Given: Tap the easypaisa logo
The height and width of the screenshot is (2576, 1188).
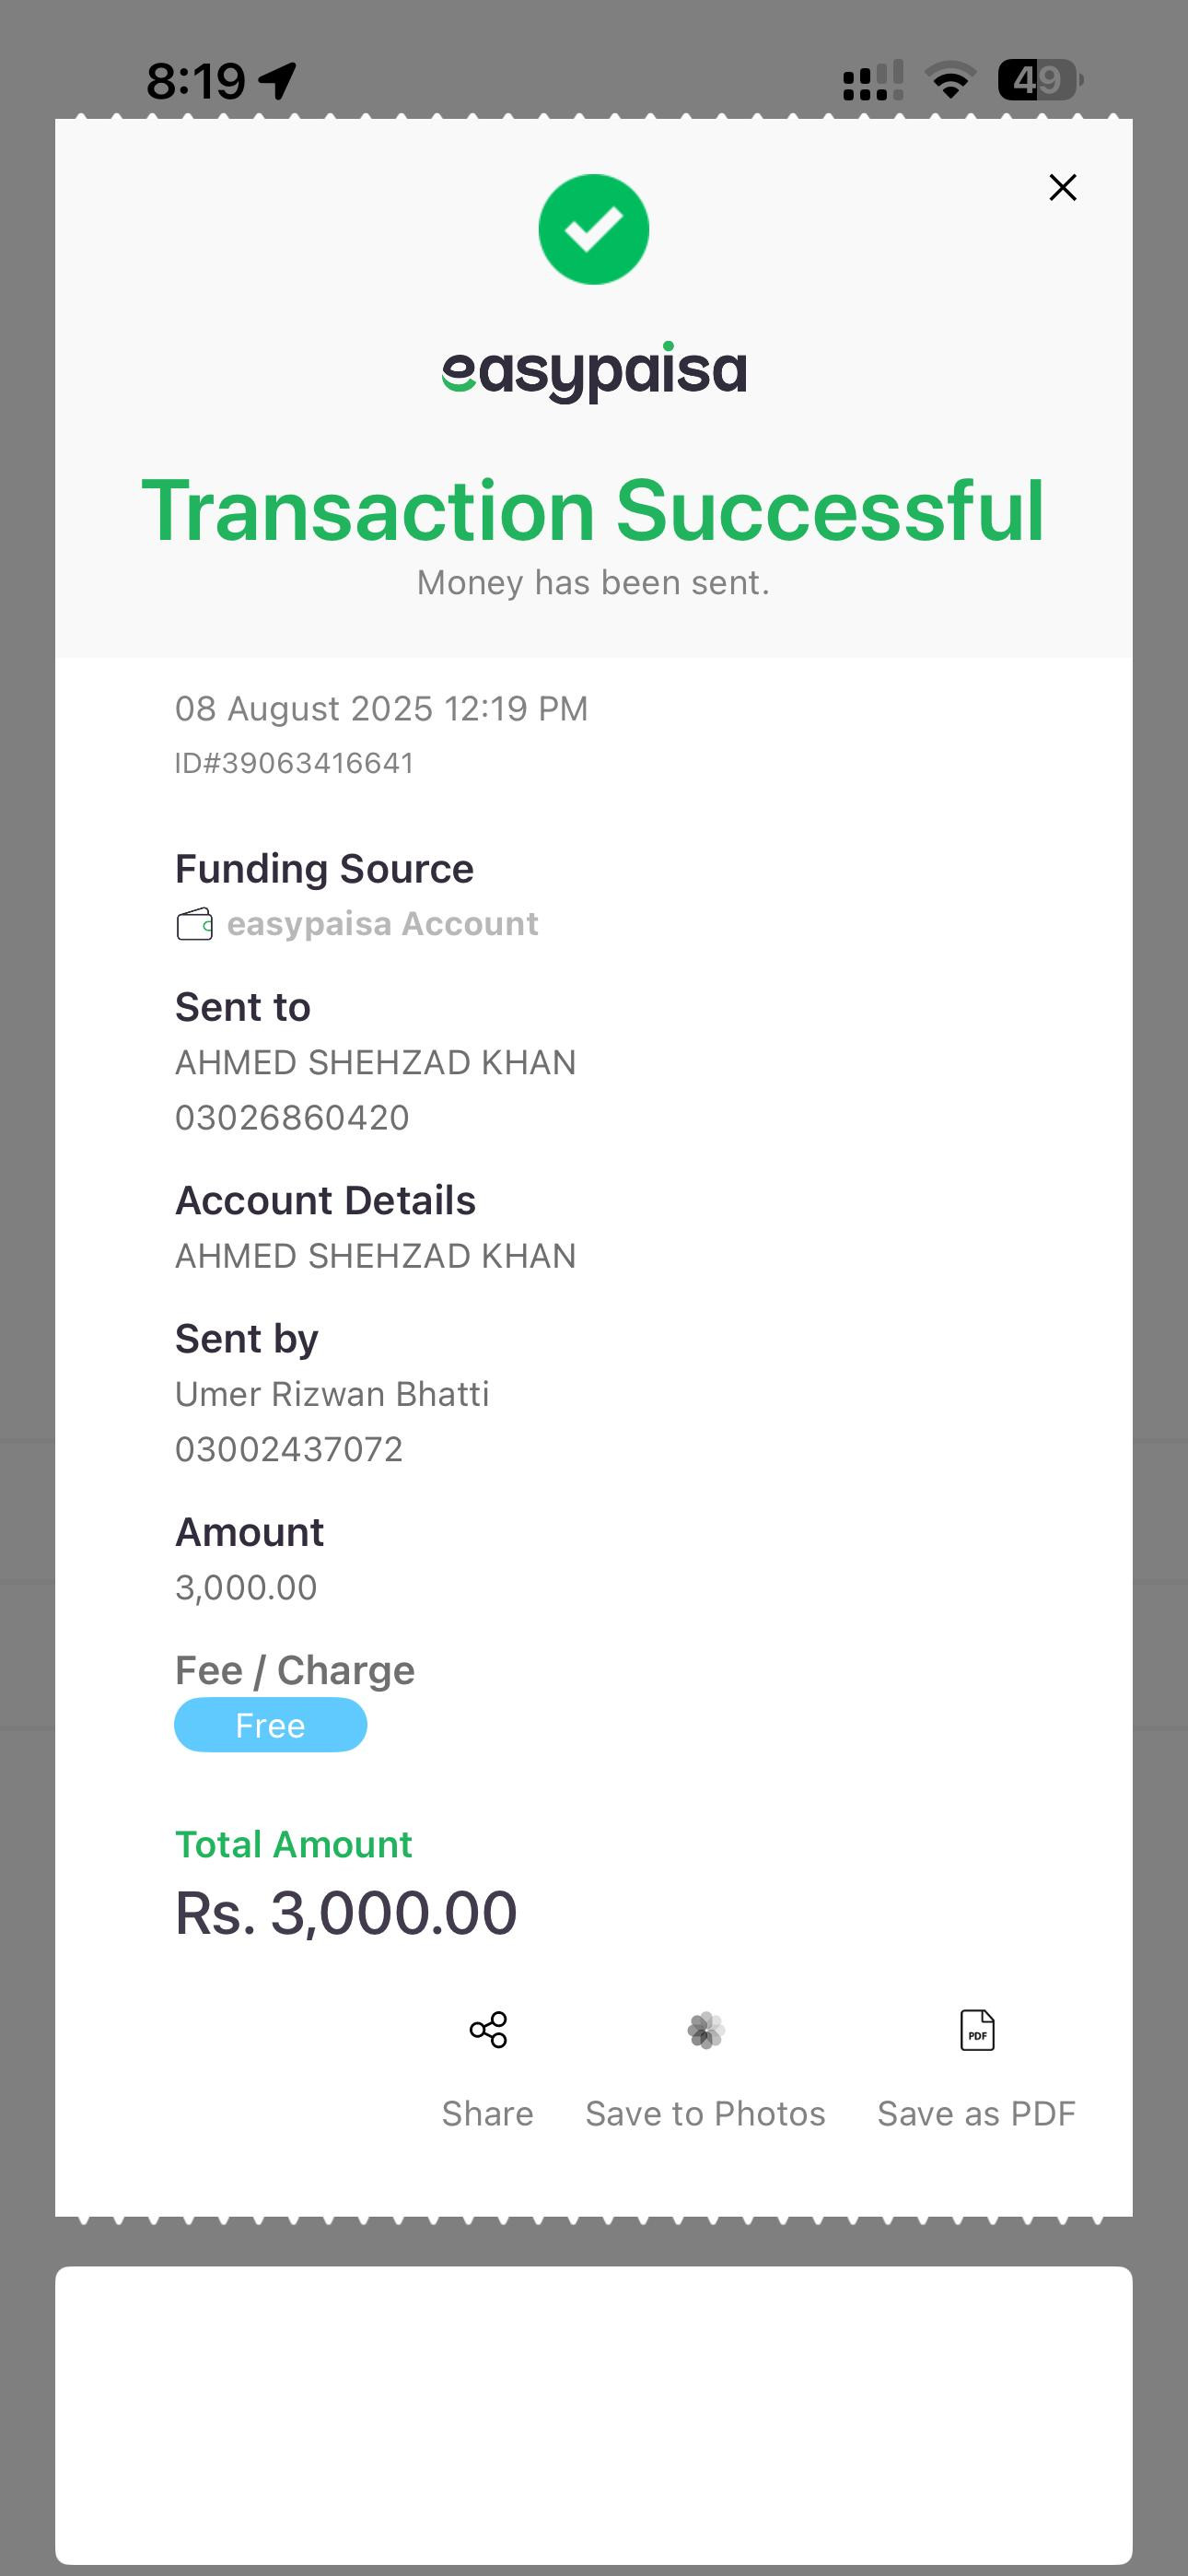Looking at the screenshot, I should click(594, 371).
